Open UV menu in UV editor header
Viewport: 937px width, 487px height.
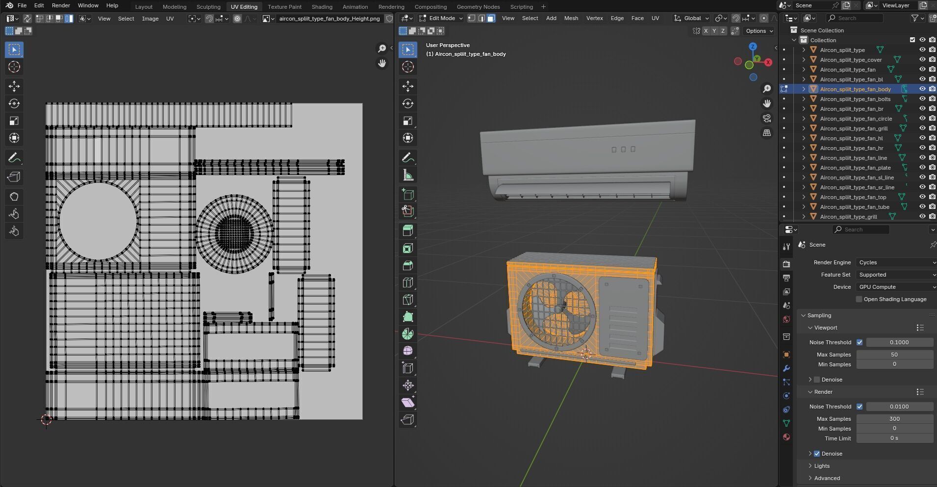[170, 19]
